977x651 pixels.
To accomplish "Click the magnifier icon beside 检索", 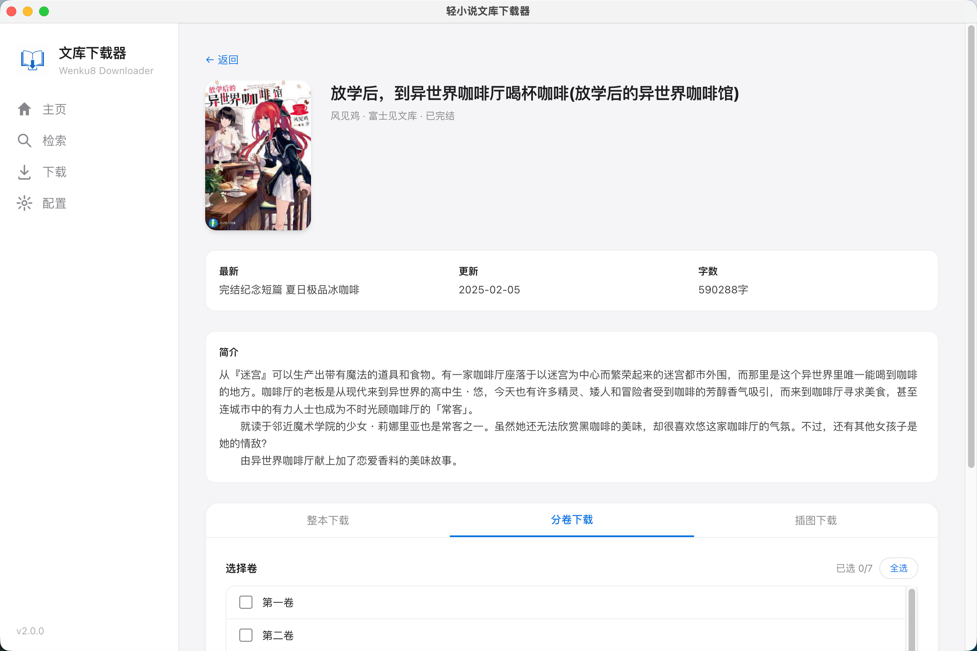I will [x=24, y=141].
